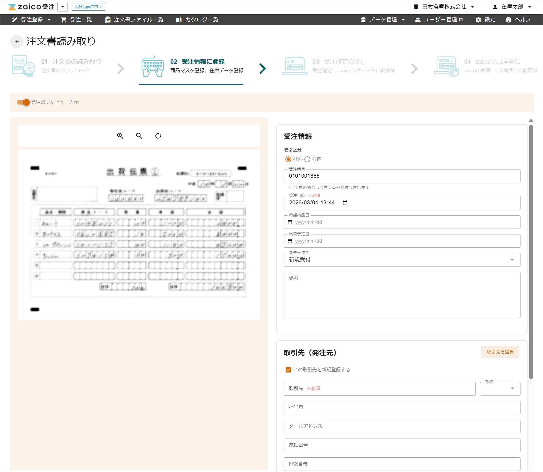Select the 社外 radio button

tap(288, 159)
